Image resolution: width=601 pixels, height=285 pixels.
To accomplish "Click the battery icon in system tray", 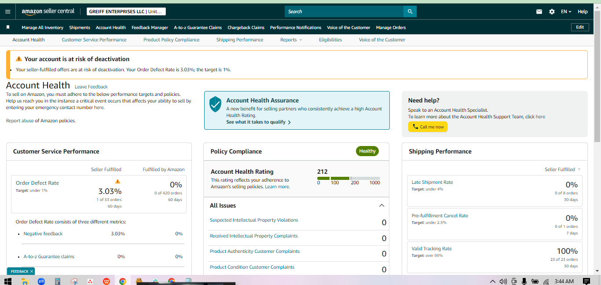I will pos(535,281).
